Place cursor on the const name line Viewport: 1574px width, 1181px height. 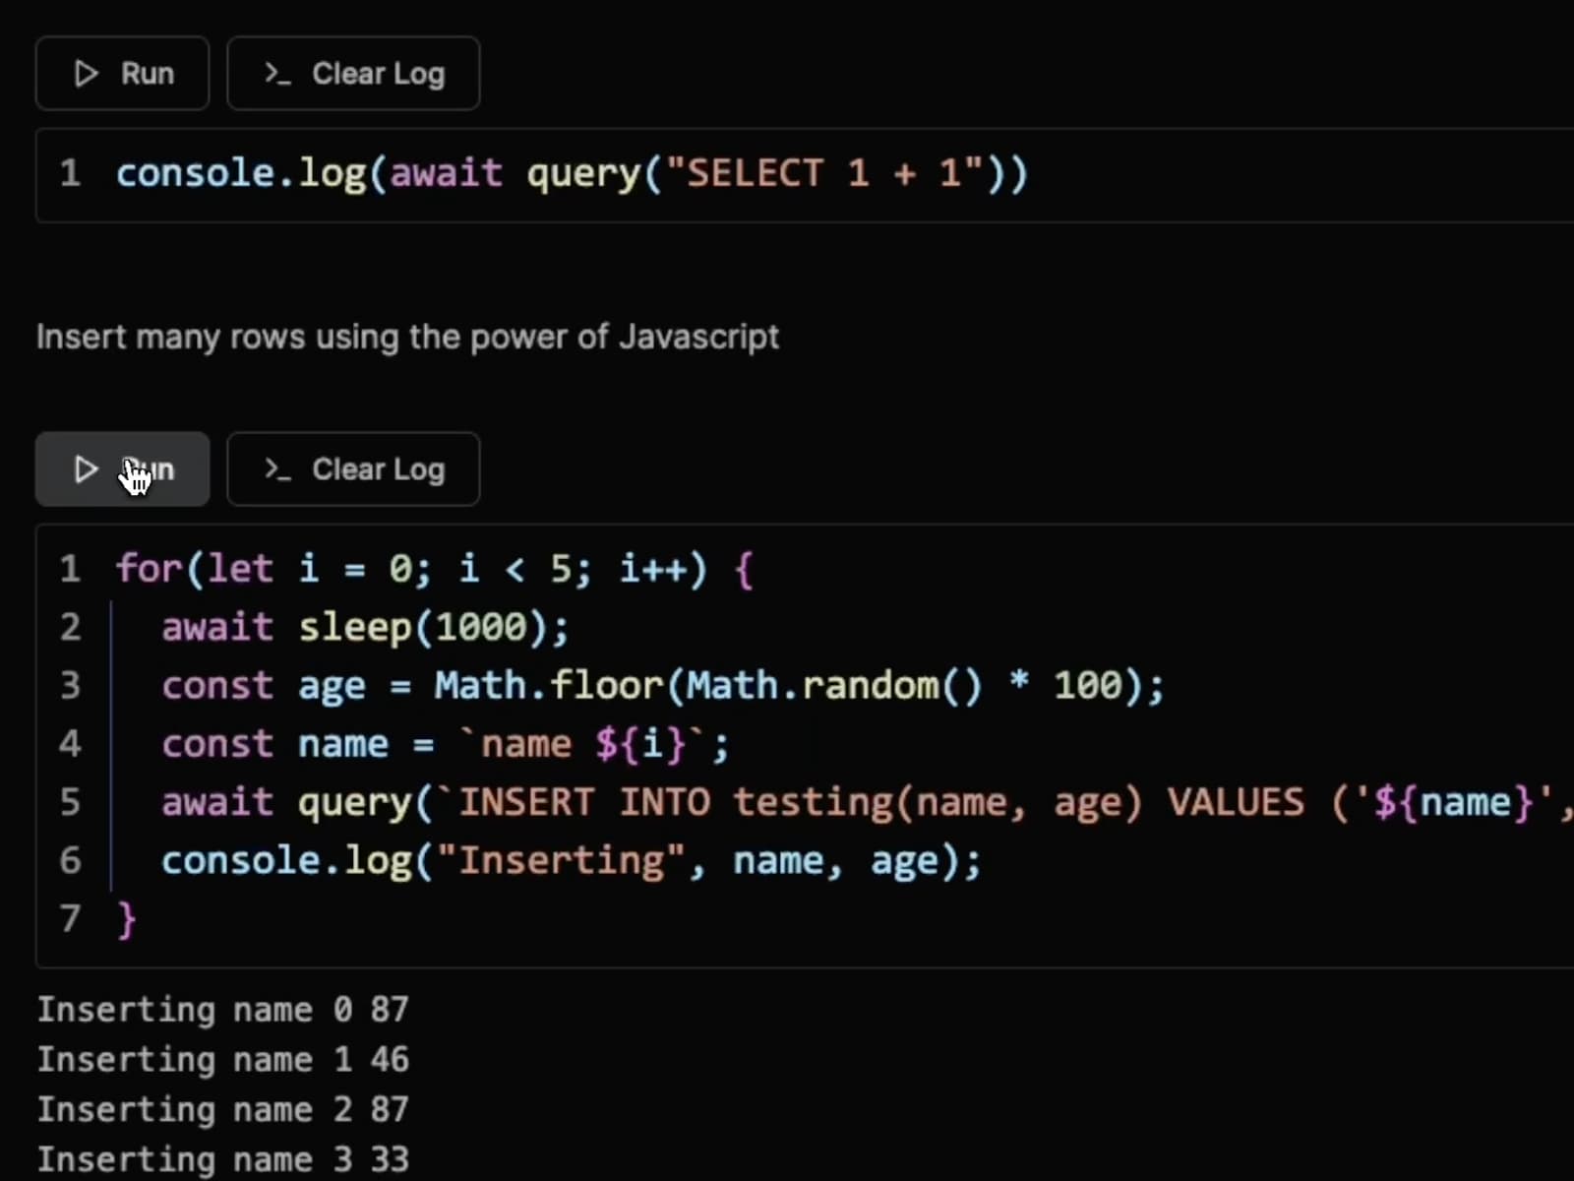pos(445,745)
